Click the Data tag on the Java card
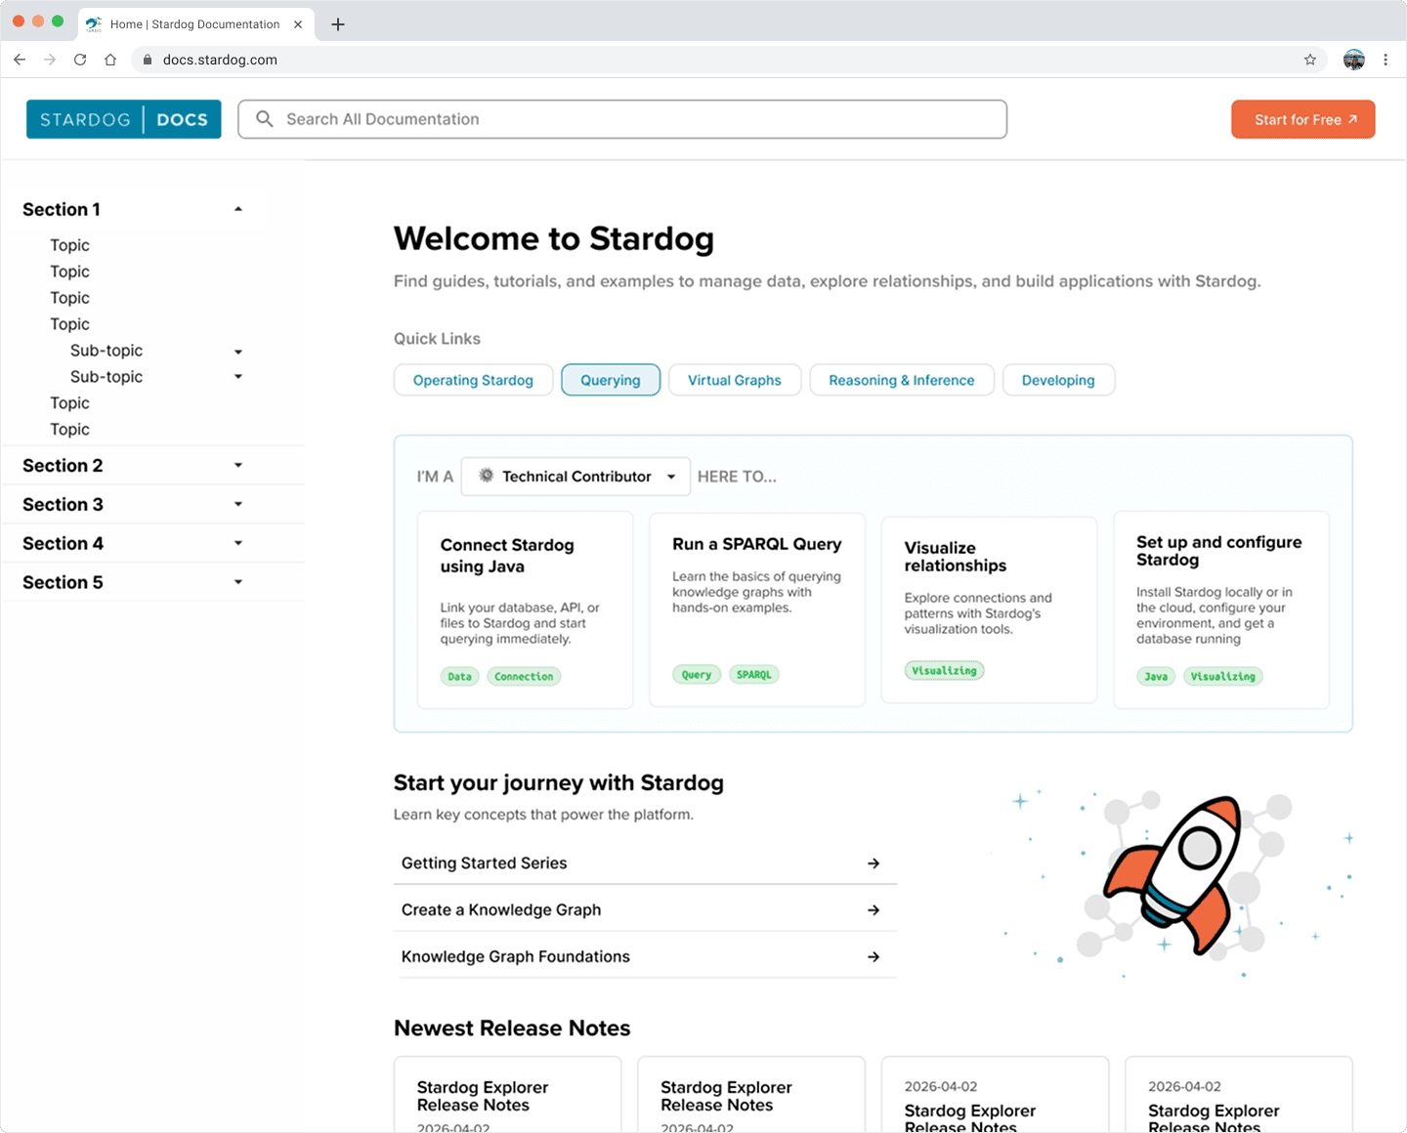The height and width of the screenshot is (1133, 1407). tap(459, 676)
